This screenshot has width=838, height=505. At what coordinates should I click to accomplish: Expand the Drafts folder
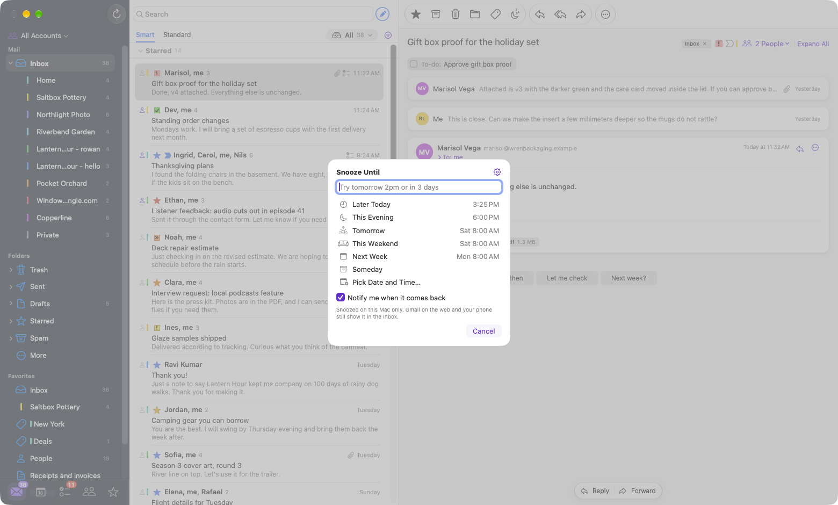pyautogui.click(x=11, y=304)
